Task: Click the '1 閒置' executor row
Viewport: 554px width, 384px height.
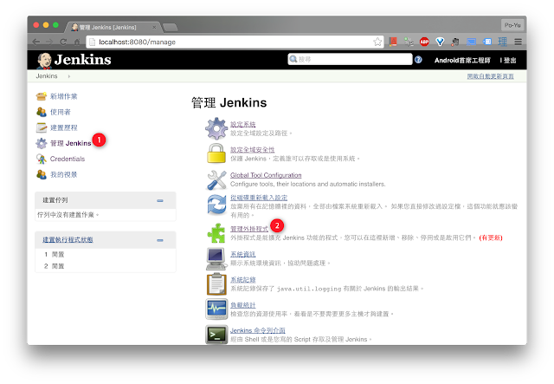Action: [x=106, y=255]
